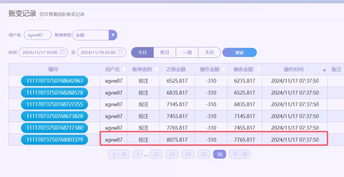Select the 今日 date range tab
Viewport: 344px width, 177px height.
142,52
